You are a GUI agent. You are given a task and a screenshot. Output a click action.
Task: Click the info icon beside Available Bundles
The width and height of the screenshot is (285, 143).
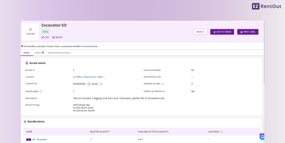tap(163, 84)
